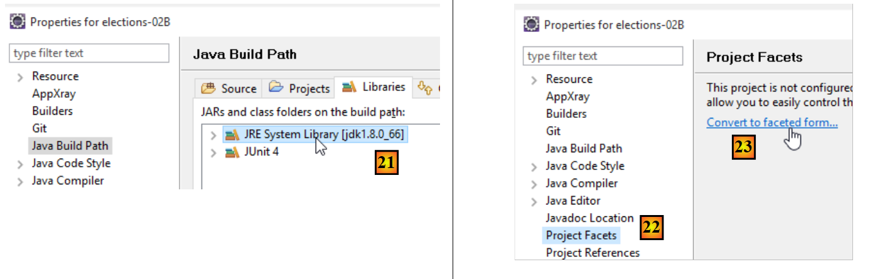Focus the right dialog filter text field
Image resolution: width=875 pixels, height=279 pixels.
pos(603,56)
